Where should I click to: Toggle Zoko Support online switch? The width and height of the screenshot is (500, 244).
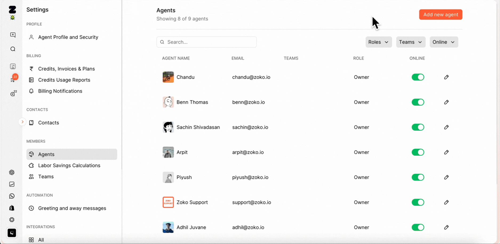coord(418,202)
